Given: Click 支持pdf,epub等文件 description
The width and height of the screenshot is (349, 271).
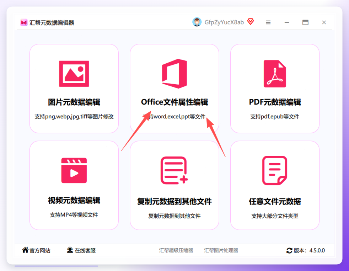Looking at the screenshot, I should click(x=275, y=117).
